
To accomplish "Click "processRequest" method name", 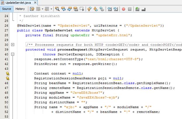I will pyautogui.click(x=72, y=49).
